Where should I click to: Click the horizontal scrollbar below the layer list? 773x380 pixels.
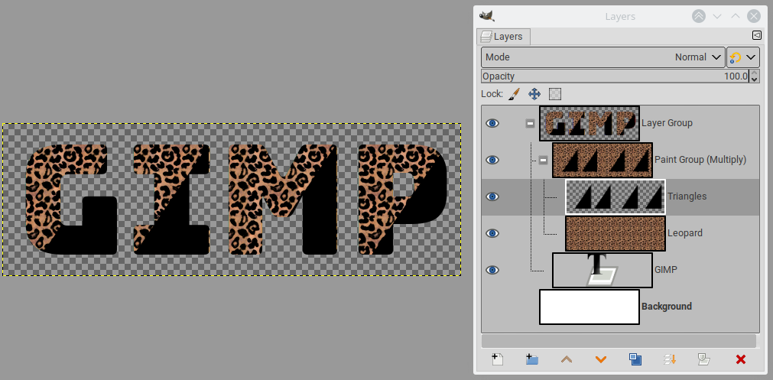619,341
